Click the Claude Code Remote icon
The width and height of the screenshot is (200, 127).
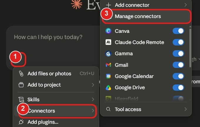coord(108,42)
